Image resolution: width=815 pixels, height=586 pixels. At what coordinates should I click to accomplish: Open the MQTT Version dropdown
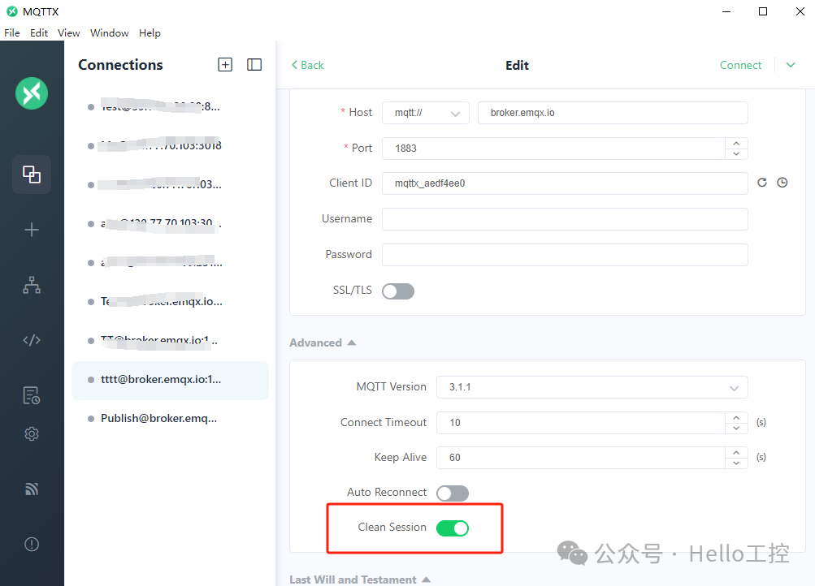point(592,387)
